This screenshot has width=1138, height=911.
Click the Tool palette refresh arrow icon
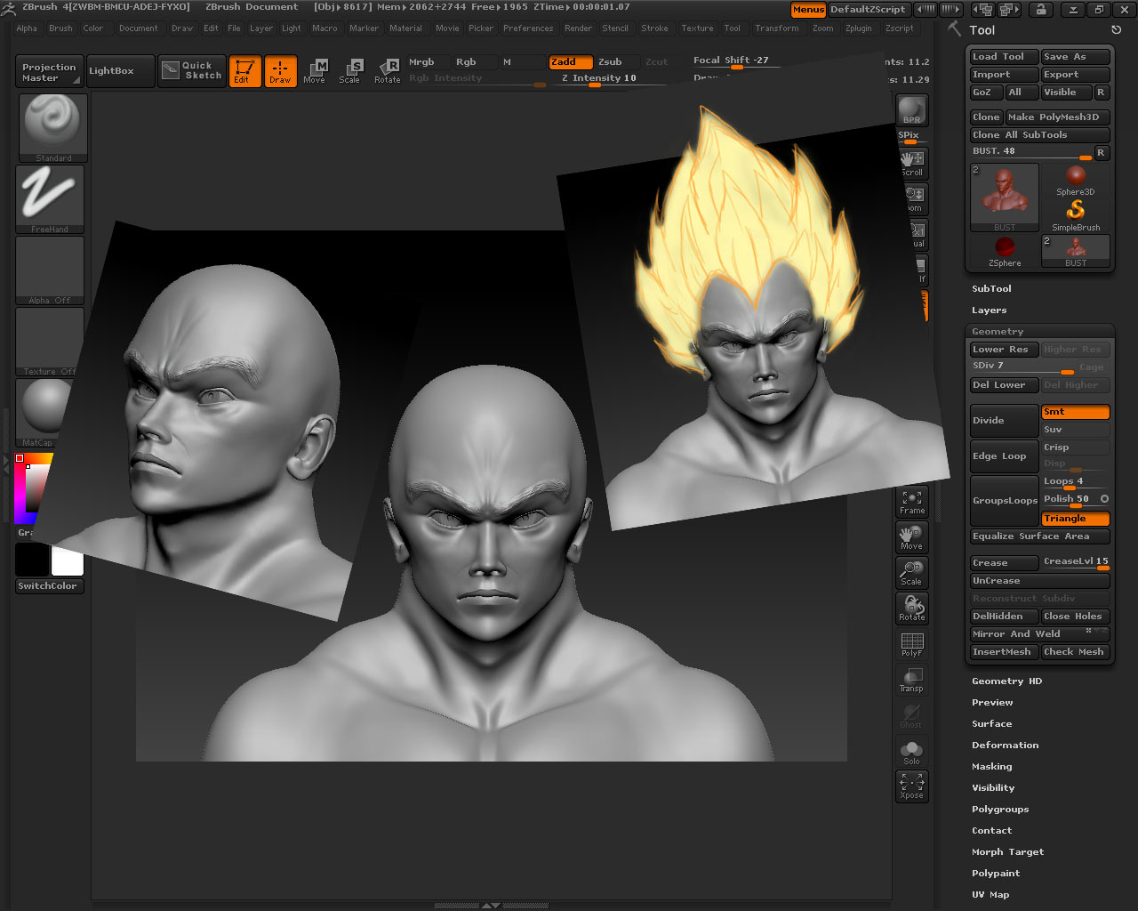click(1117, 29)
